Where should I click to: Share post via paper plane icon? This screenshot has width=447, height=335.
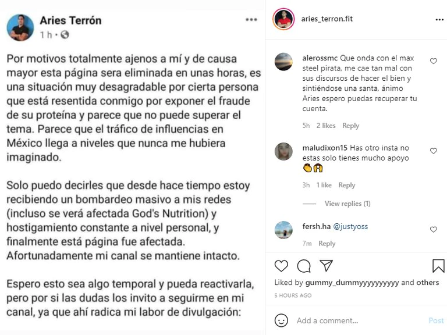(x=327, y=266)
